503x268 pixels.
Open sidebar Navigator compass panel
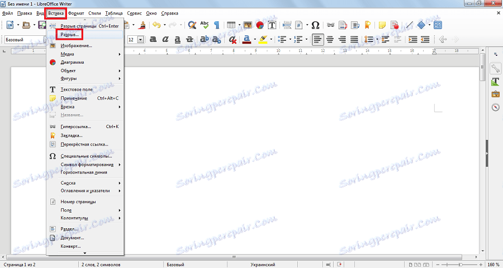pos(495,107)
